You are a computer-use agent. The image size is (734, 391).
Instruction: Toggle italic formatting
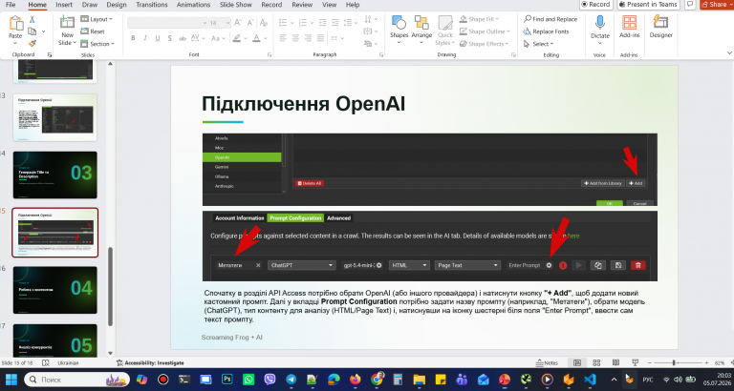pos(145,38)
